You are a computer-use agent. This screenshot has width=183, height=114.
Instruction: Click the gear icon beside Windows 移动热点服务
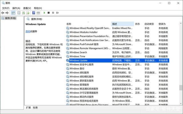click(x=67, y=97)
